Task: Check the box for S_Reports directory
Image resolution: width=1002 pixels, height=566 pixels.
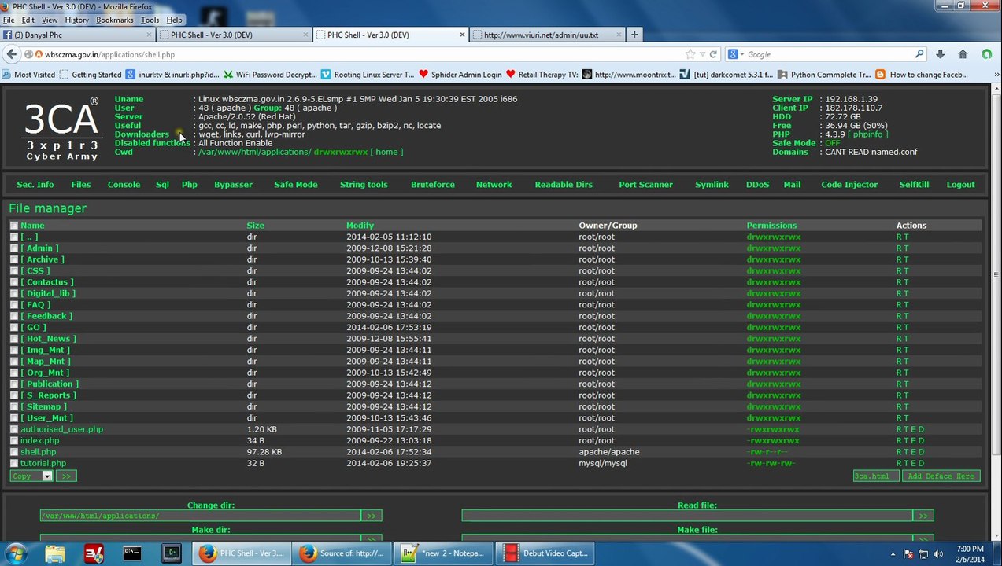Action: [13, 395]
